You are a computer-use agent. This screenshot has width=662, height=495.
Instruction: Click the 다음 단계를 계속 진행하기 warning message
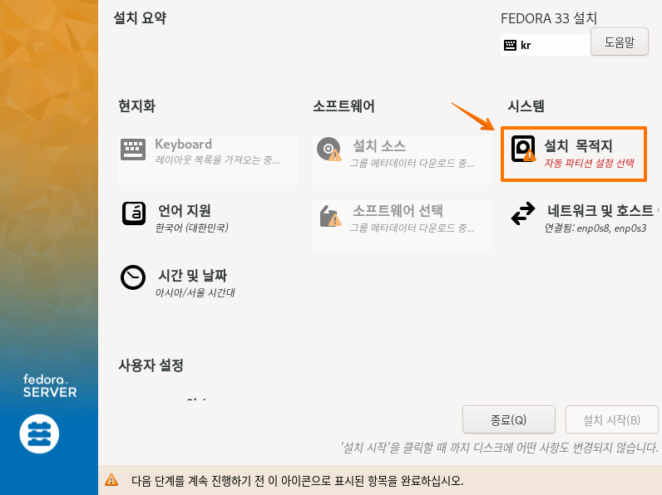pos(297,480)
